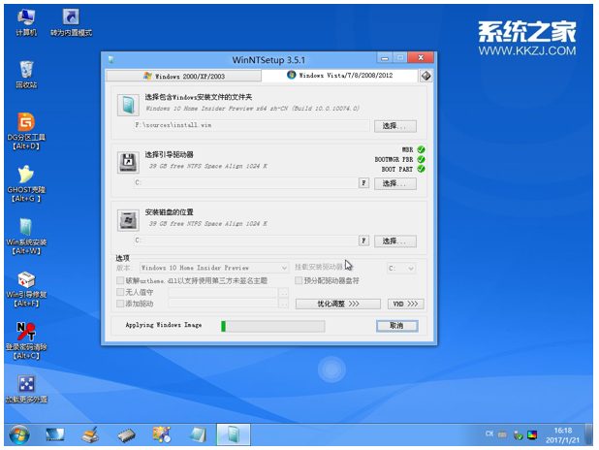599x450 pixels.
Task: Click the Windows install source box icon
Action: coord(128,105)
